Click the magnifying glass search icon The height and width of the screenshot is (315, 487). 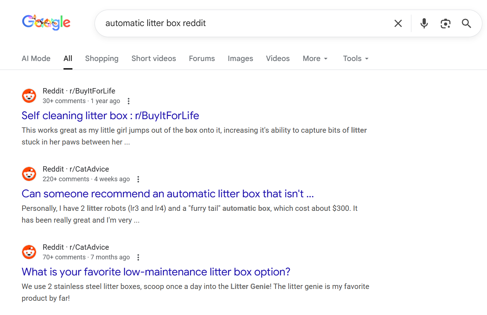[x=467, y=24]
